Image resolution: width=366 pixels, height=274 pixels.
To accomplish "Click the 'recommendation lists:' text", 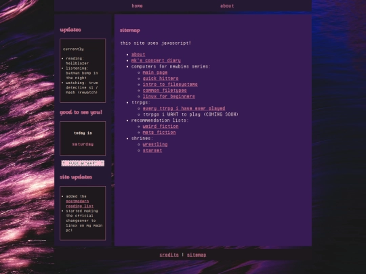I will pos(160,120).
